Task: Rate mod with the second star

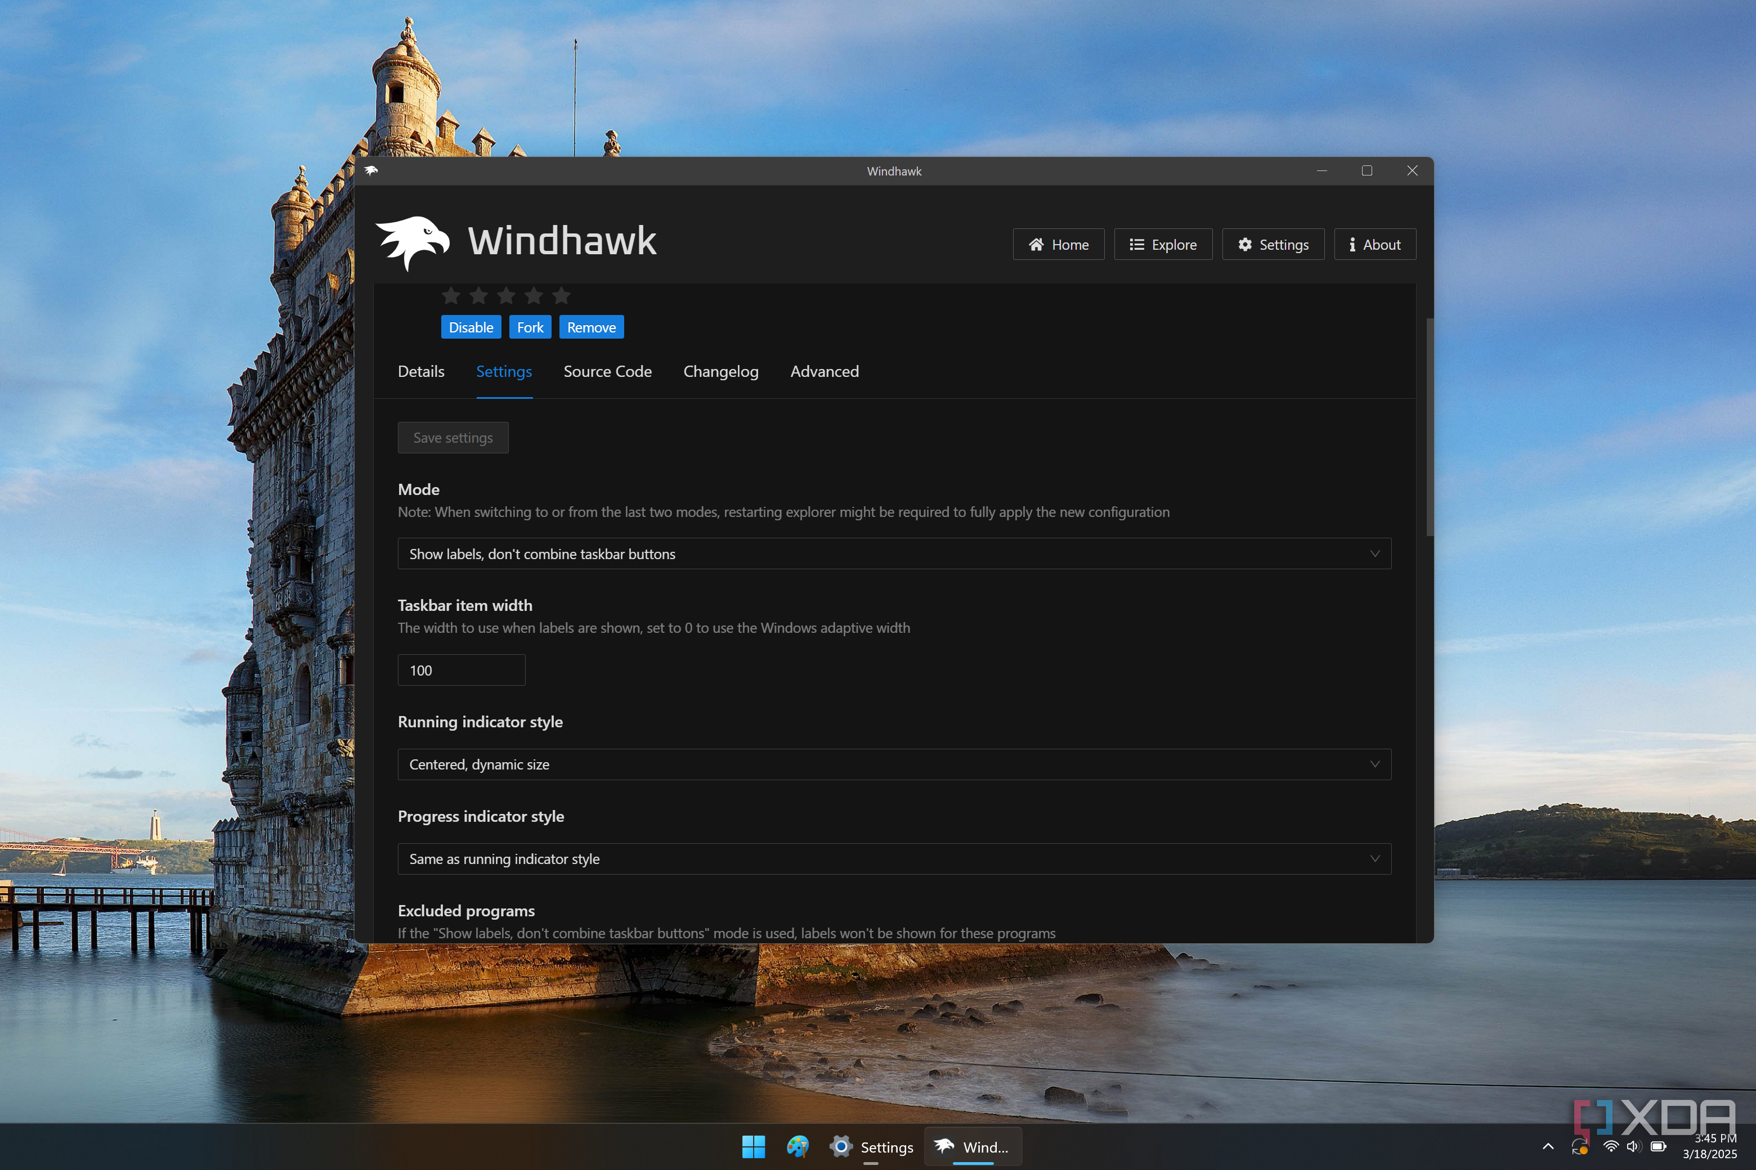Action: [x=478, y=296]
